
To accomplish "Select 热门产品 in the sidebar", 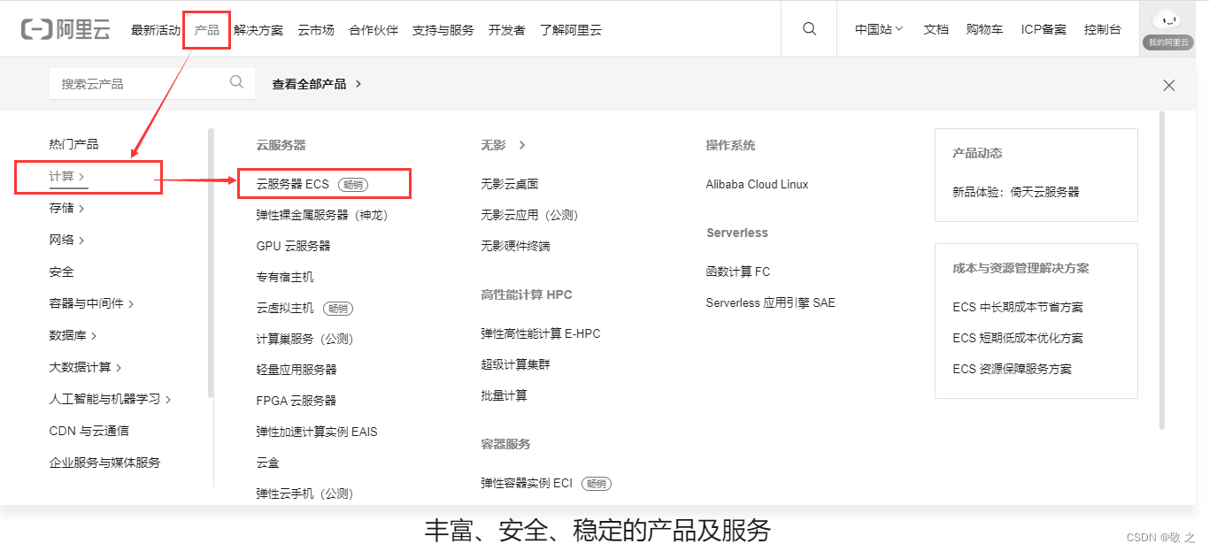I will tap(73, 144).
